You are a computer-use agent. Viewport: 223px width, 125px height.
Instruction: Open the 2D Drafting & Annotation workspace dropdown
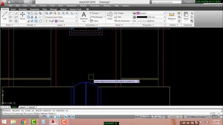pyautogui.click(x=196, y=117)
